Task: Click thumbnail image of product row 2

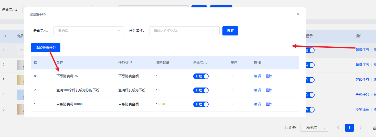Action: 20,65
